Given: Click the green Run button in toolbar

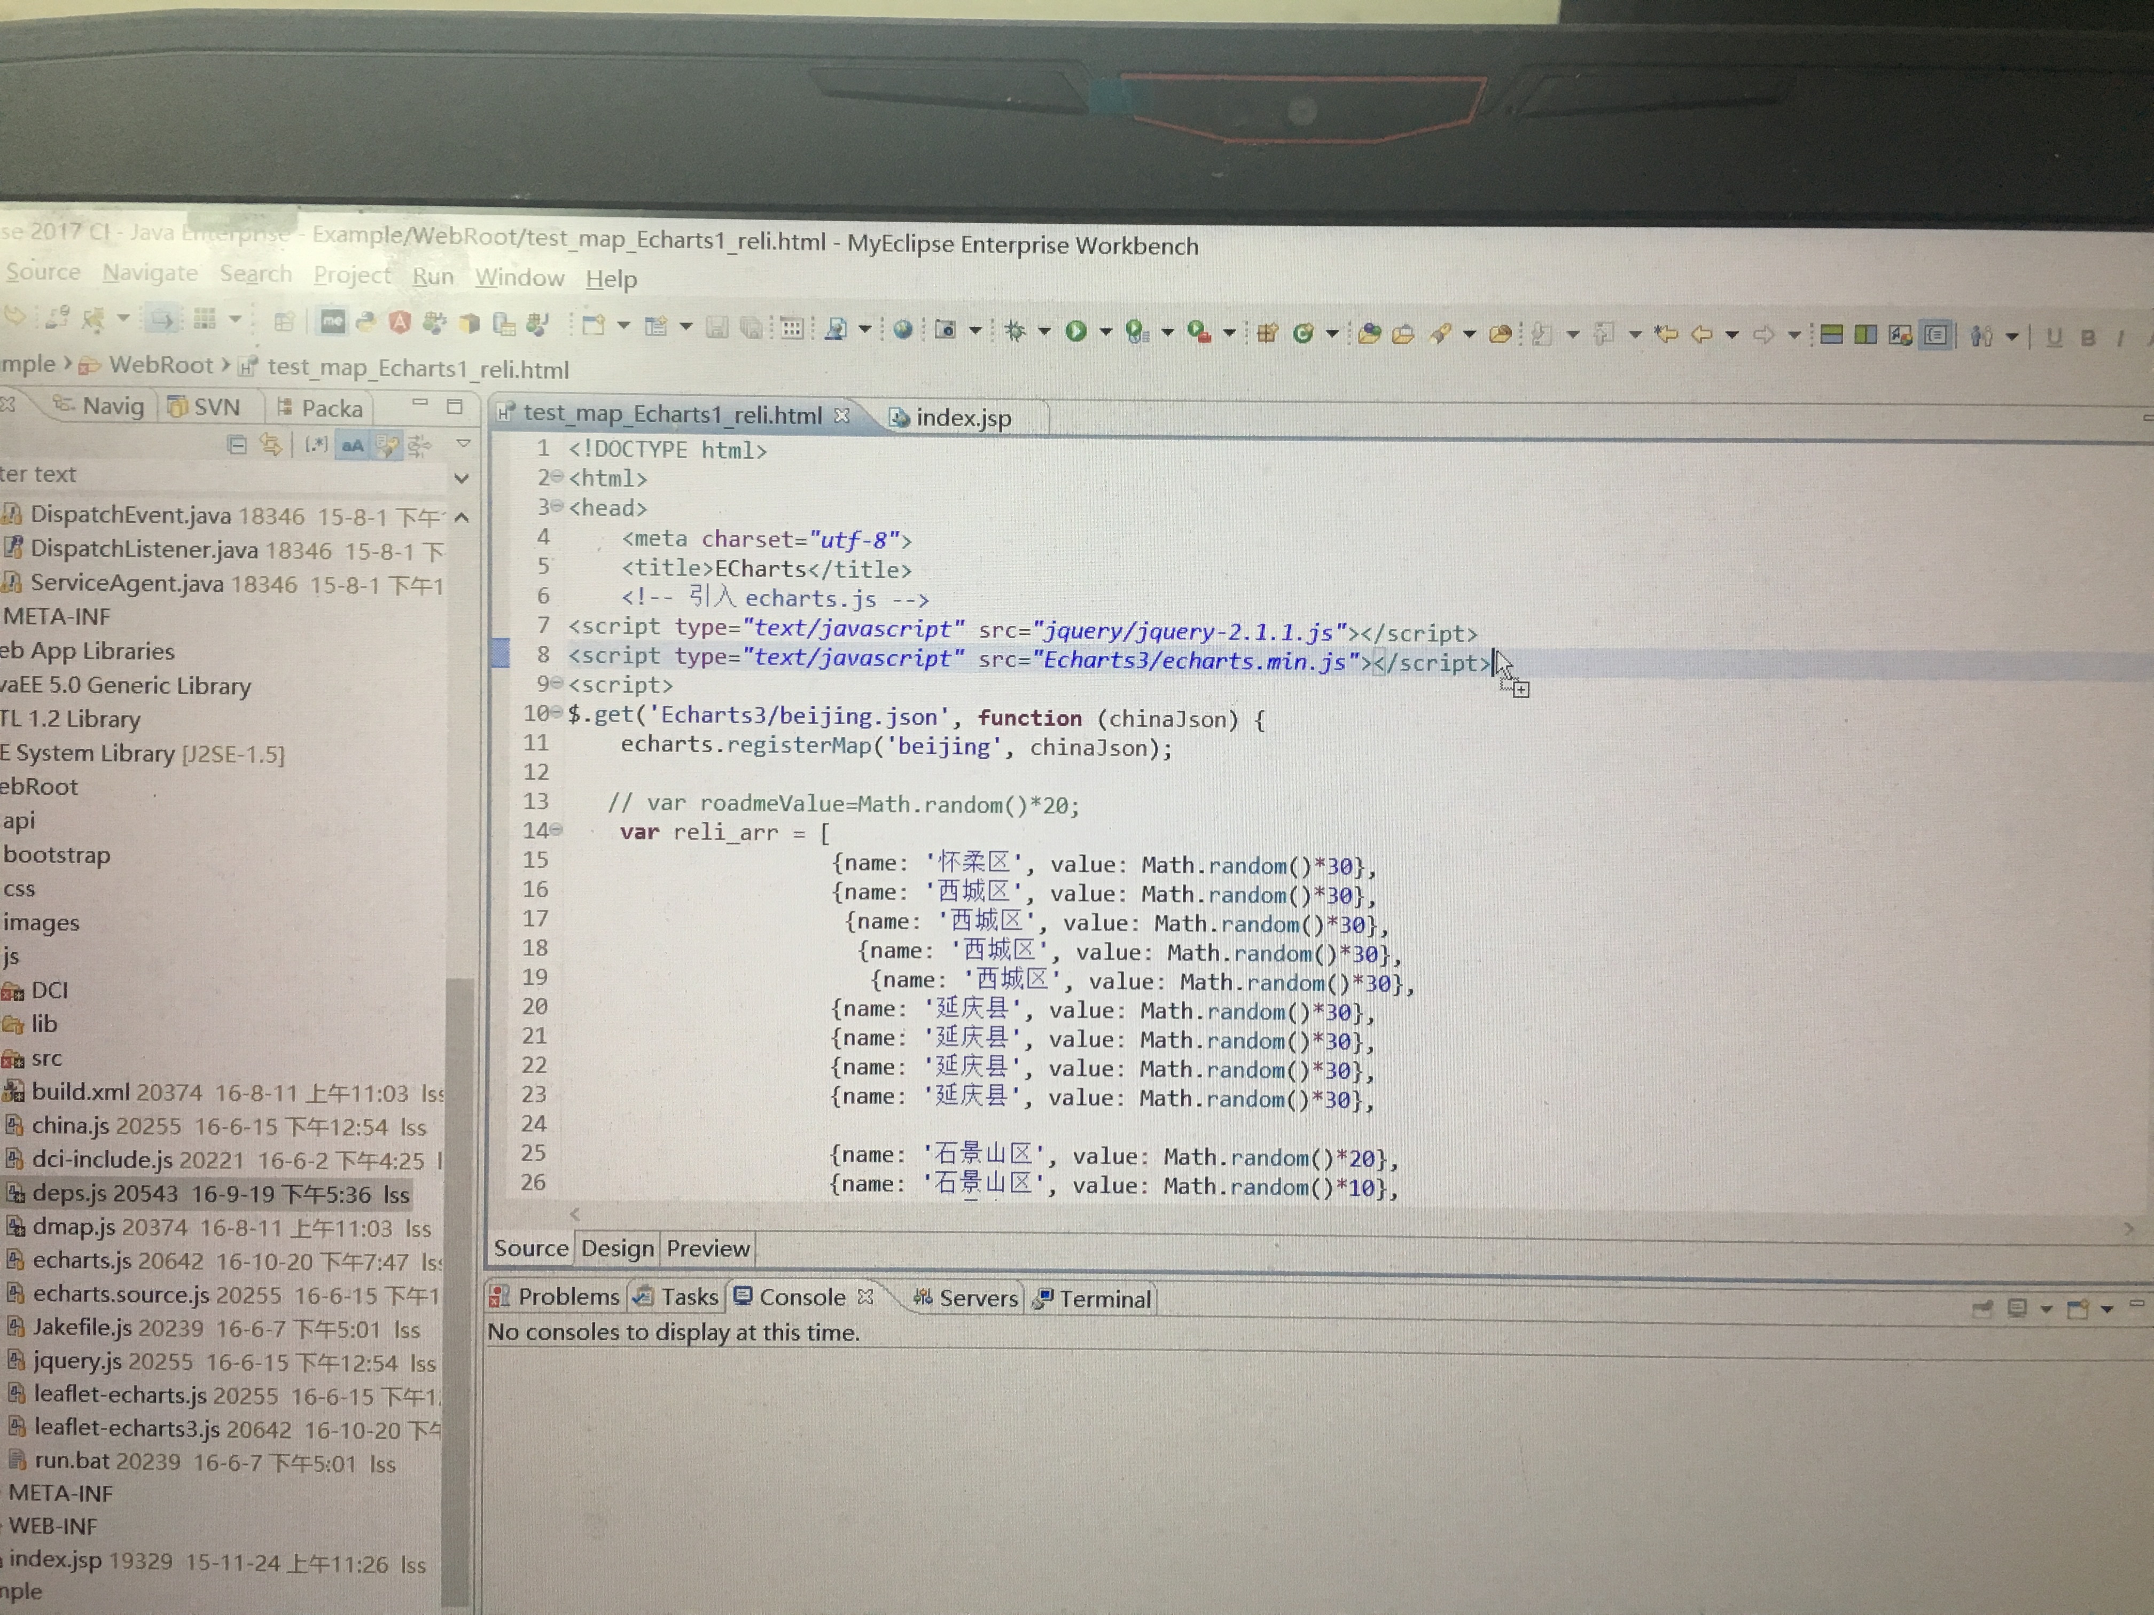Looking at the screenshot, I should pos(1076,332).
